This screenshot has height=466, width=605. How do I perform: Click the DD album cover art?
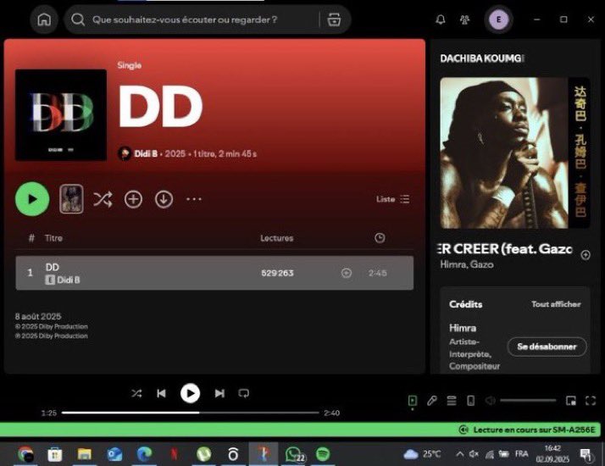coord(61,115)
